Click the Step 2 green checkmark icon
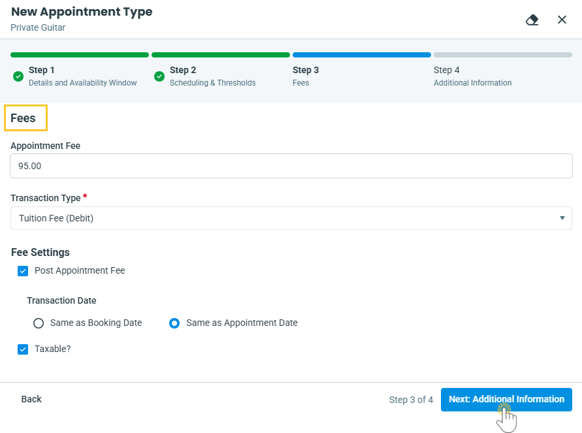The image size is (582, 433). coord(159,76)
